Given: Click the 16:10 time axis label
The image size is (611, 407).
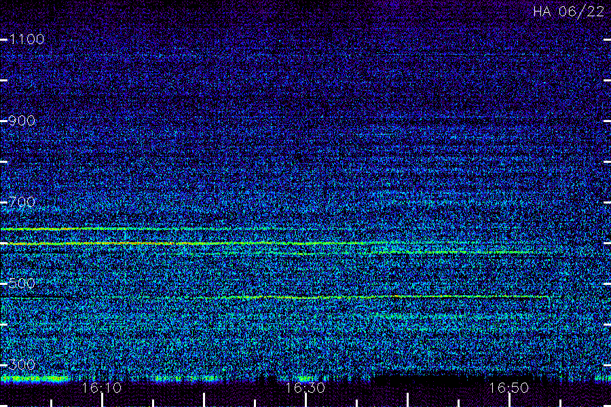Looking at the screenshot, I should pos(102,388).
